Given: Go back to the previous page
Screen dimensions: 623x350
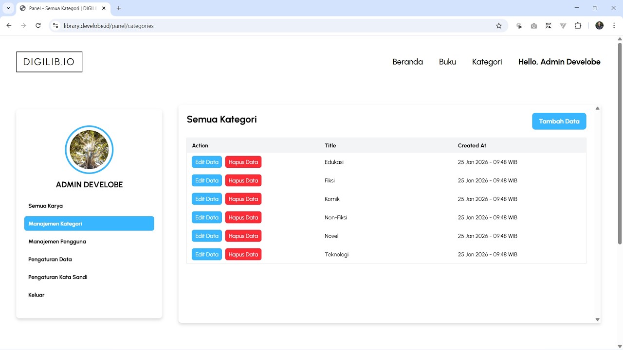Looking at the screenshot, I should pyautogui.click(x=9, y=26).
